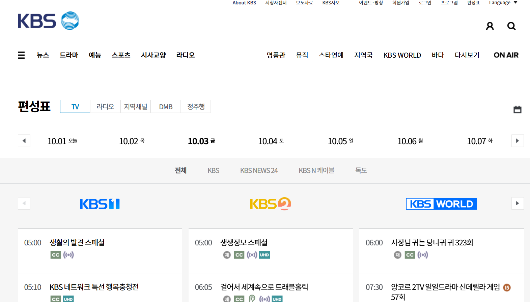Click CC icon under 사장님 귀는 당나귀 귀

pos(410,255)
